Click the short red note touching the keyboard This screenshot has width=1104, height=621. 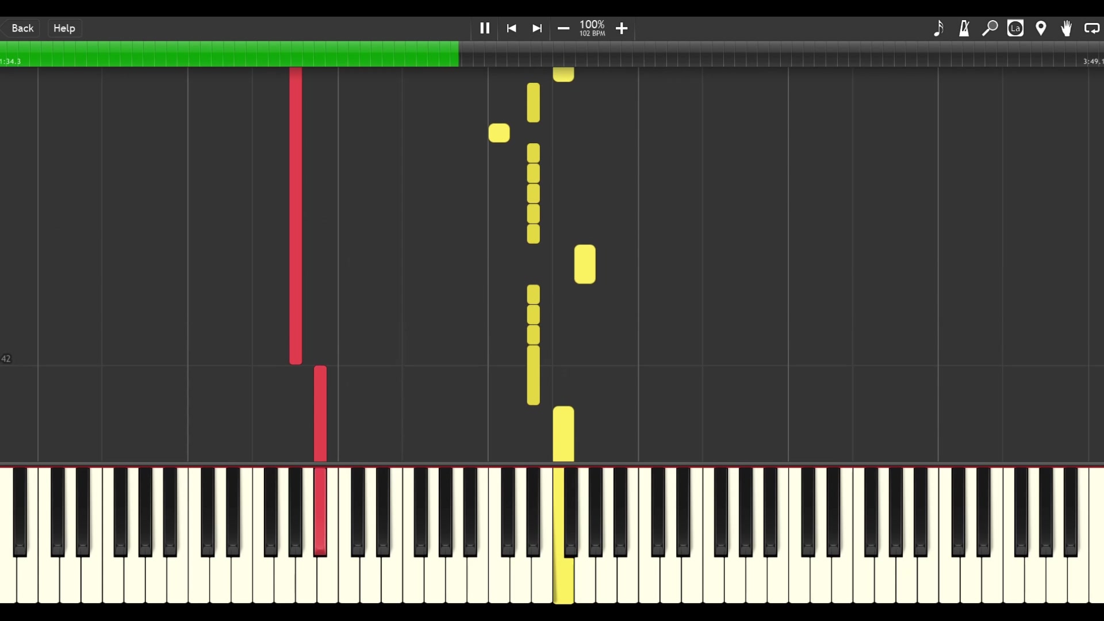click(320, 413)
